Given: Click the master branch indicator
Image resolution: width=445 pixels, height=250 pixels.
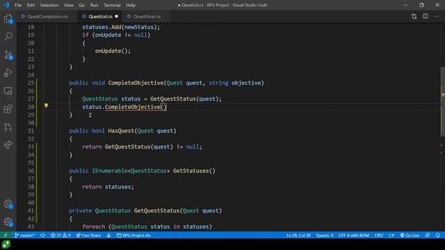Looking at the screenshot, I should (x=24, y=235).
